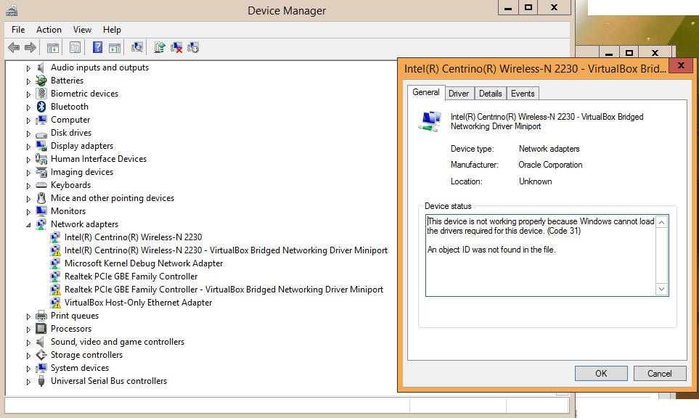The height and width of the screenshot is (418, 699).
Task: Open Help with the blue question mark icon
Action: pos(97,47)
